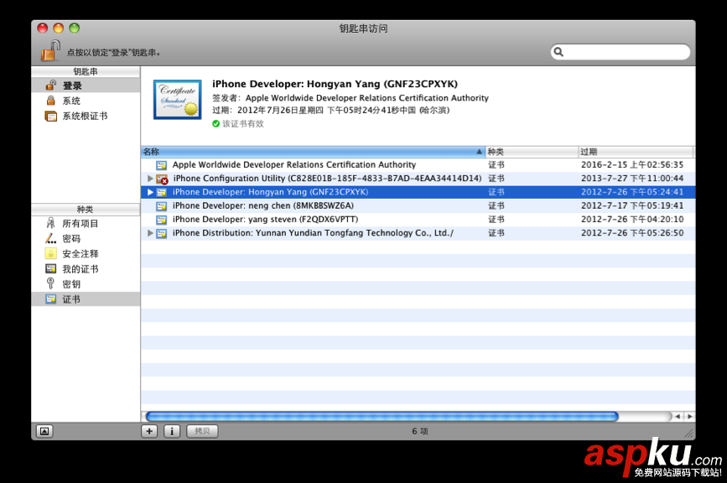Click the scroll right arrow
The height and width of the screenshot is (483, 727).
[x=689, y=417]
